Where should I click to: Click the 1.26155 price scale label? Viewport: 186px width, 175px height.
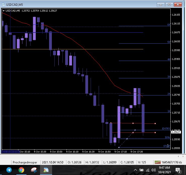click(x=176, y=15)
